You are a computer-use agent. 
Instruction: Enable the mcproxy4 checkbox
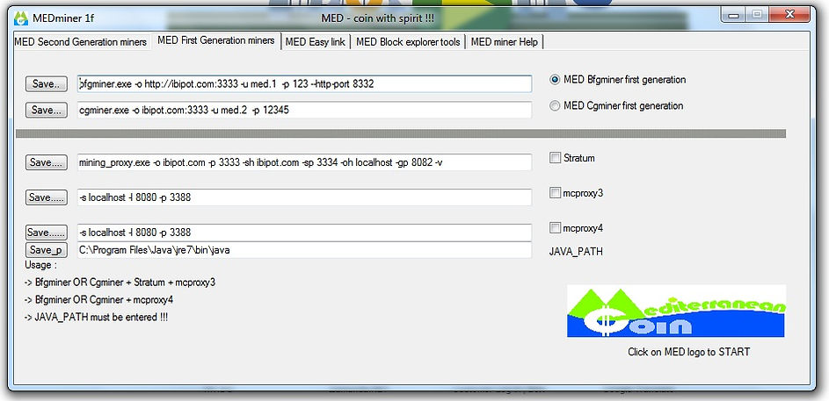(x=555, y=228)
